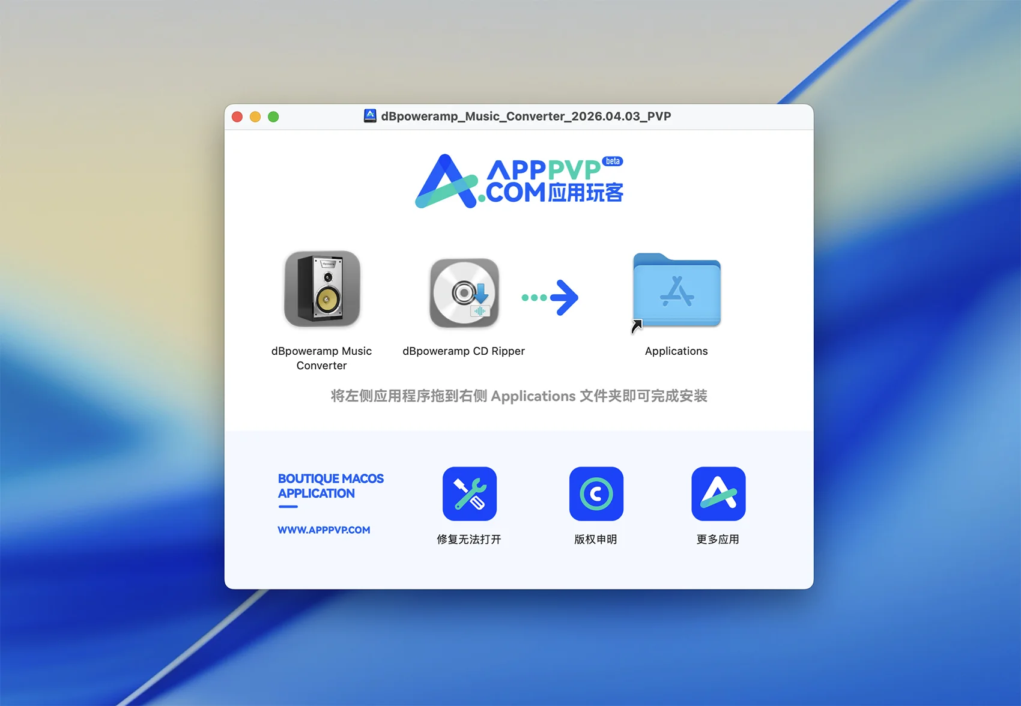Click the dBpoweramp Music Converter name label
1021x706 pixels.
(x=321, y=358)
